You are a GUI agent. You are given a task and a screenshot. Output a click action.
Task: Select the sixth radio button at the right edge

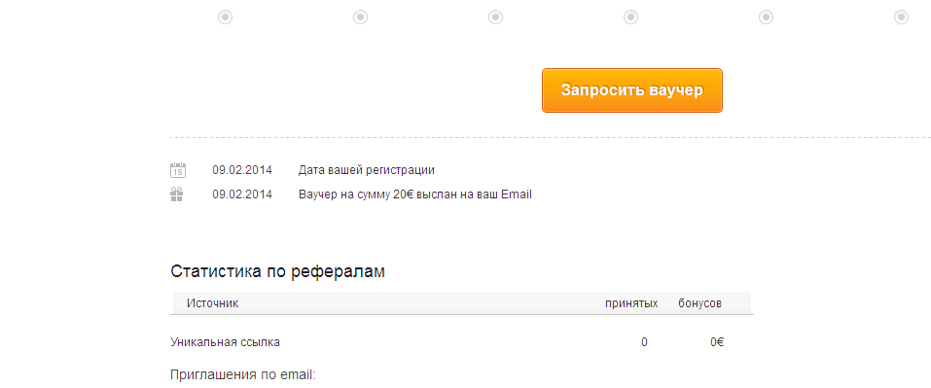901,18
